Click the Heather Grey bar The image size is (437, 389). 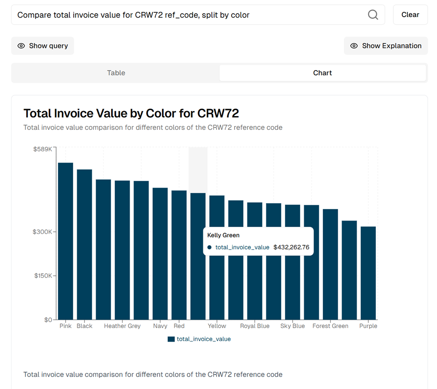[x=122, y=250]
